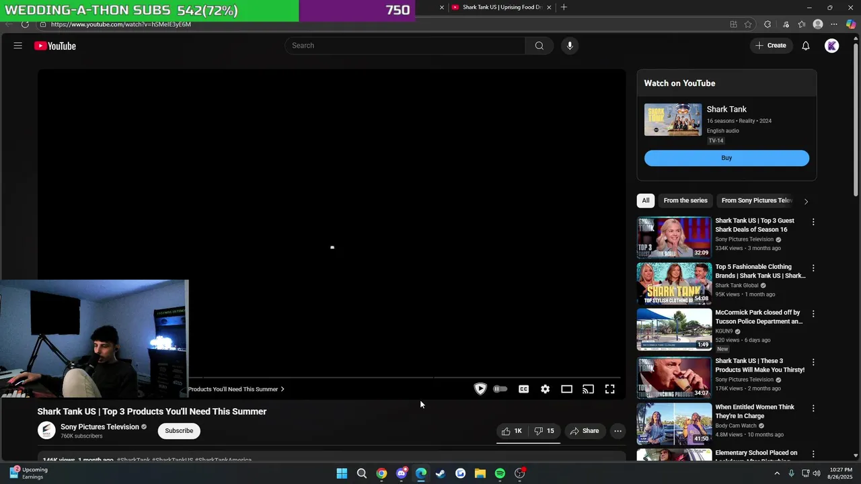Open Shark Tank show poster thumbnail
Screen dimensions: 861x484
(673, 120)
